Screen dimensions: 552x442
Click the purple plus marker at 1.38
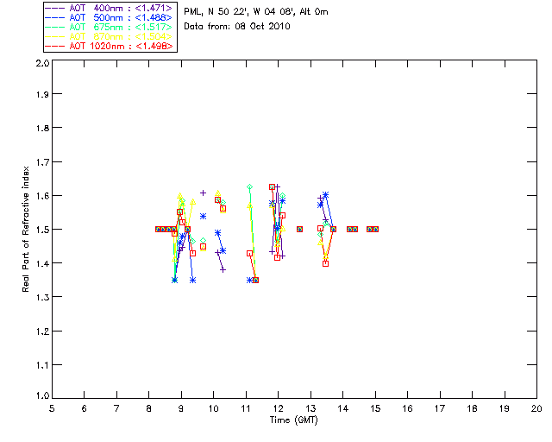223,270
